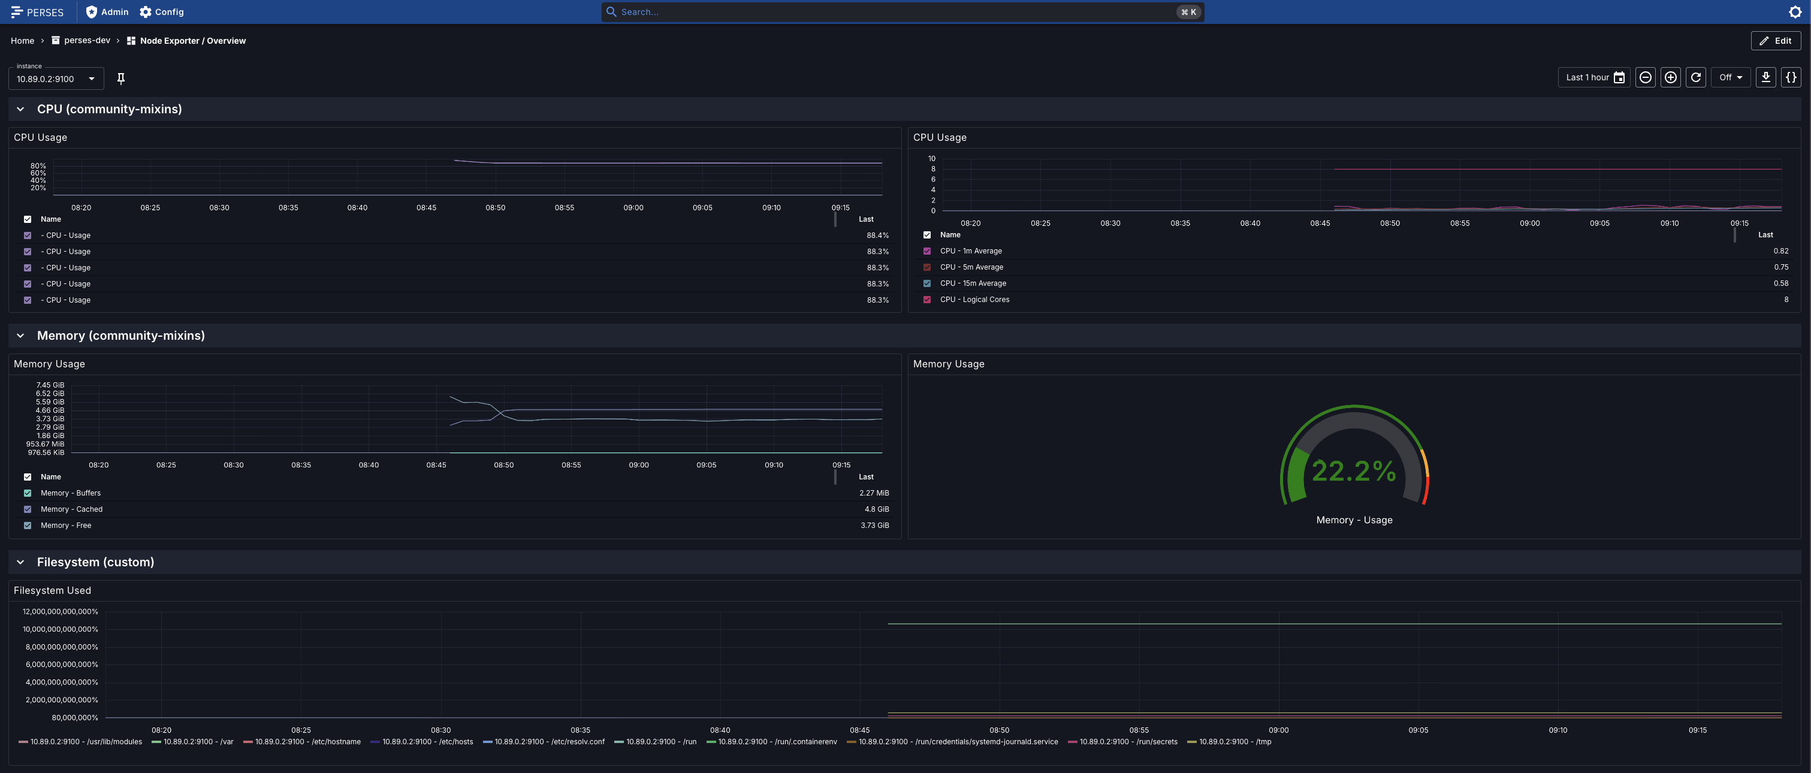Zoom in time range icon
1811x773 pixels.
(1670, 77)
